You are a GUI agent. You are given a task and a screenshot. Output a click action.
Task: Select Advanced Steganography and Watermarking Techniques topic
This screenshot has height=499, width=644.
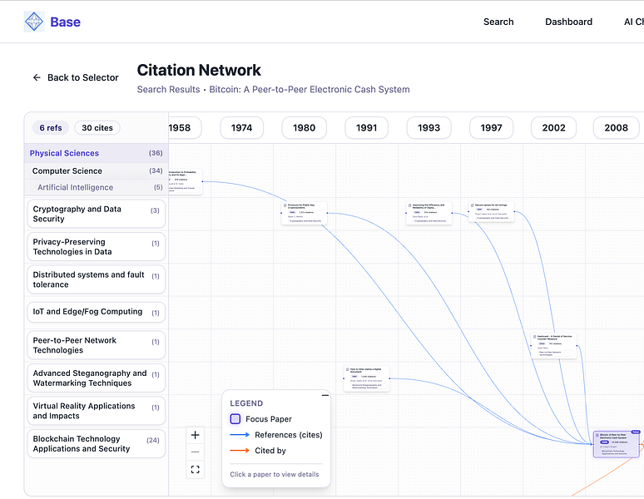97,378
